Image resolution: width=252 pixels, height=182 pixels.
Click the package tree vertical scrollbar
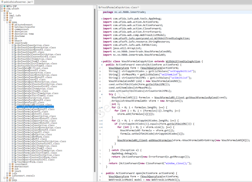(x=95, y=90)
